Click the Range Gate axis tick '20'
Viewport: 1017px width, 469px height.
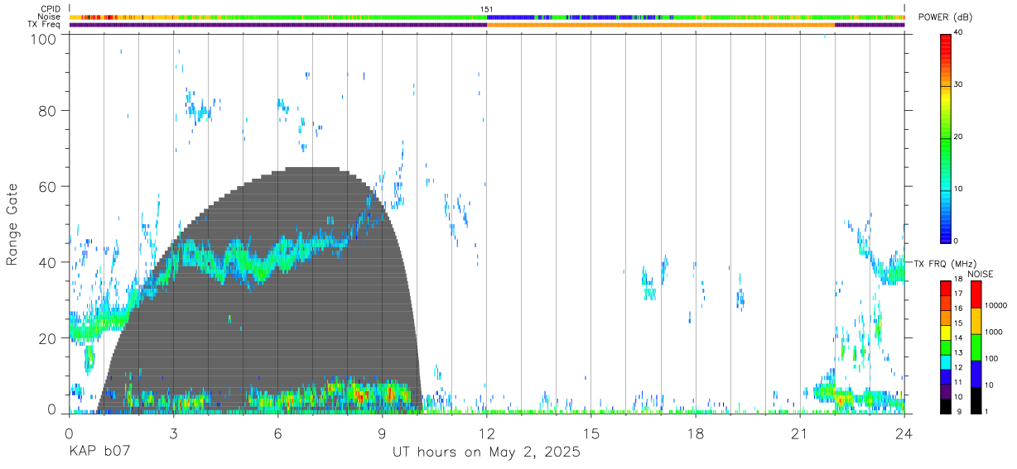pyautogui.click(x=48, y=338)
